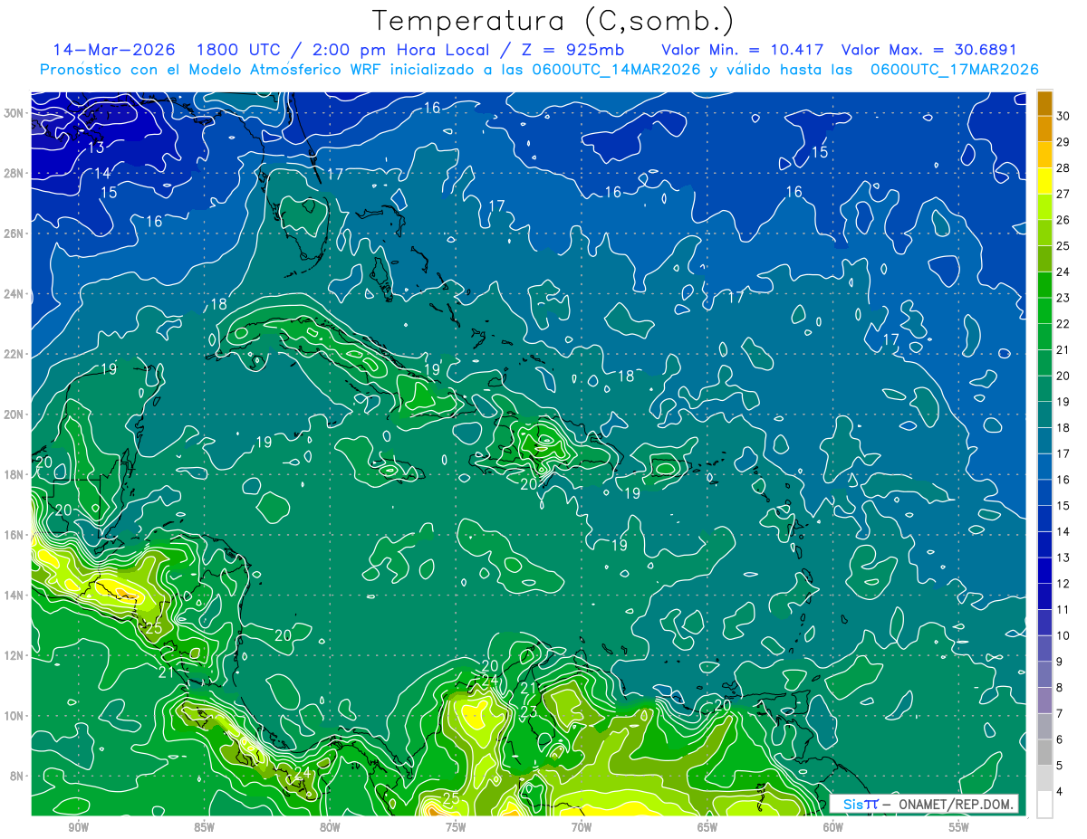Click the "85W" longitude axis label
Image resolution: width=1087 pixels, height=839 pixels.
point(204,827)
